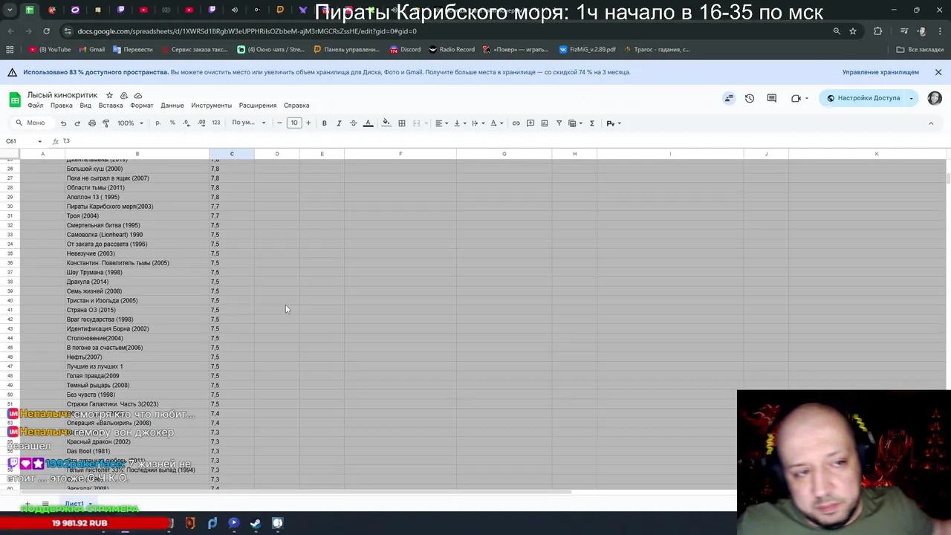Add a comment via toolbar icon
The height and width of the screenshot is (535, 951).
click(x=530, y=123)
